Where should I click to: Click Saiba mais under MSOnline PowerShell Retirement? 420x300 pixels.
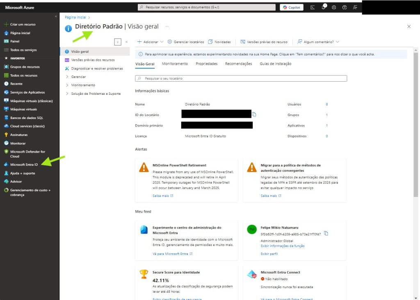click(x=163, y=196)
